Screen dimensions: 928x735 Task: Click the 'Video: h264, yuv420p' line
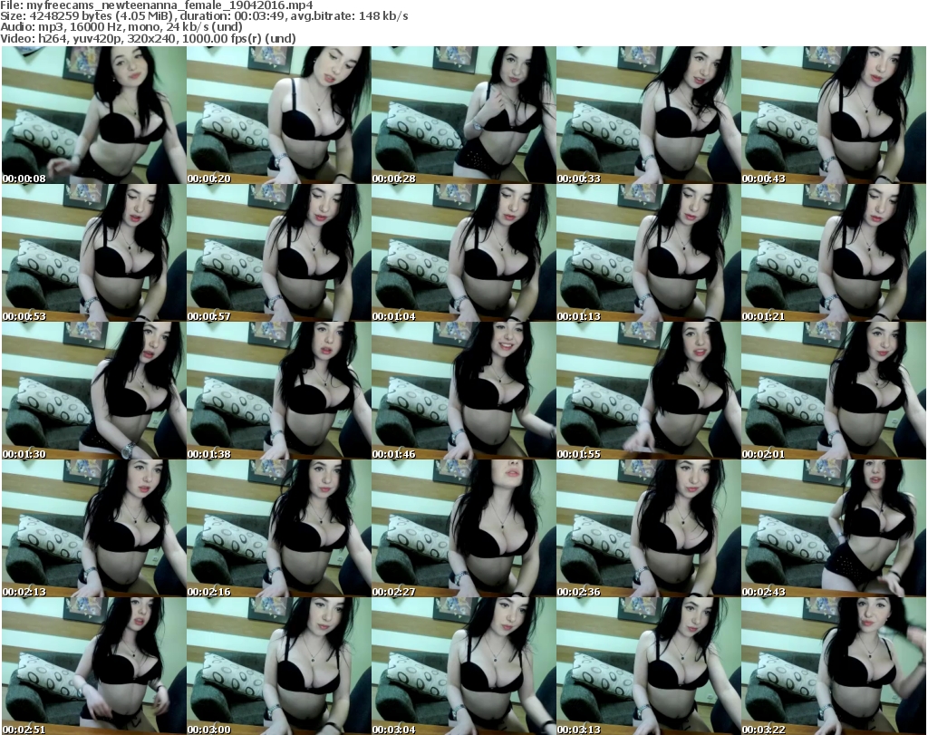pyautogui.click(x=148, y=38)
